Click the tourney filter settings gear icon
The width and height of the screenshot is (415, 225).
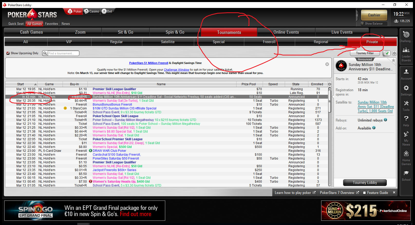point(394,53)
